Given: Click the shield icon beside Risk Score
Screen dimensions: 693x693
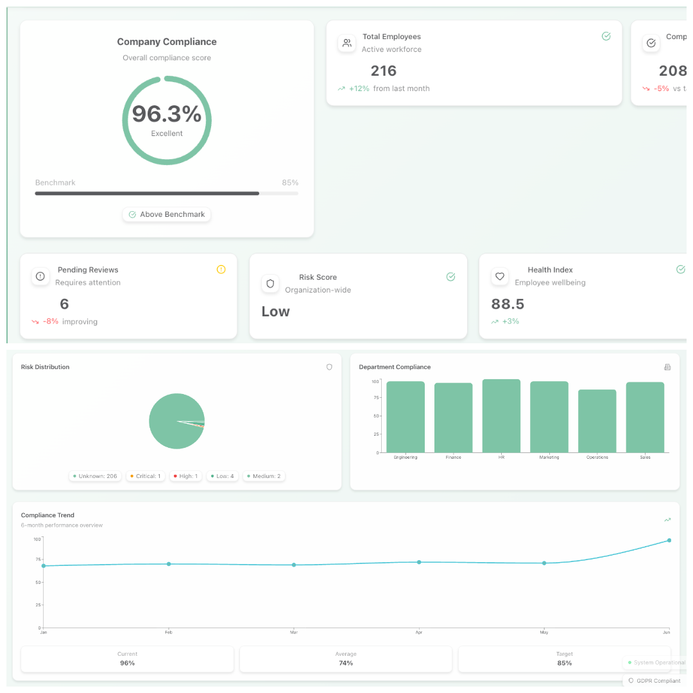Looking at the screenshot, I should (x=270, y=284).
